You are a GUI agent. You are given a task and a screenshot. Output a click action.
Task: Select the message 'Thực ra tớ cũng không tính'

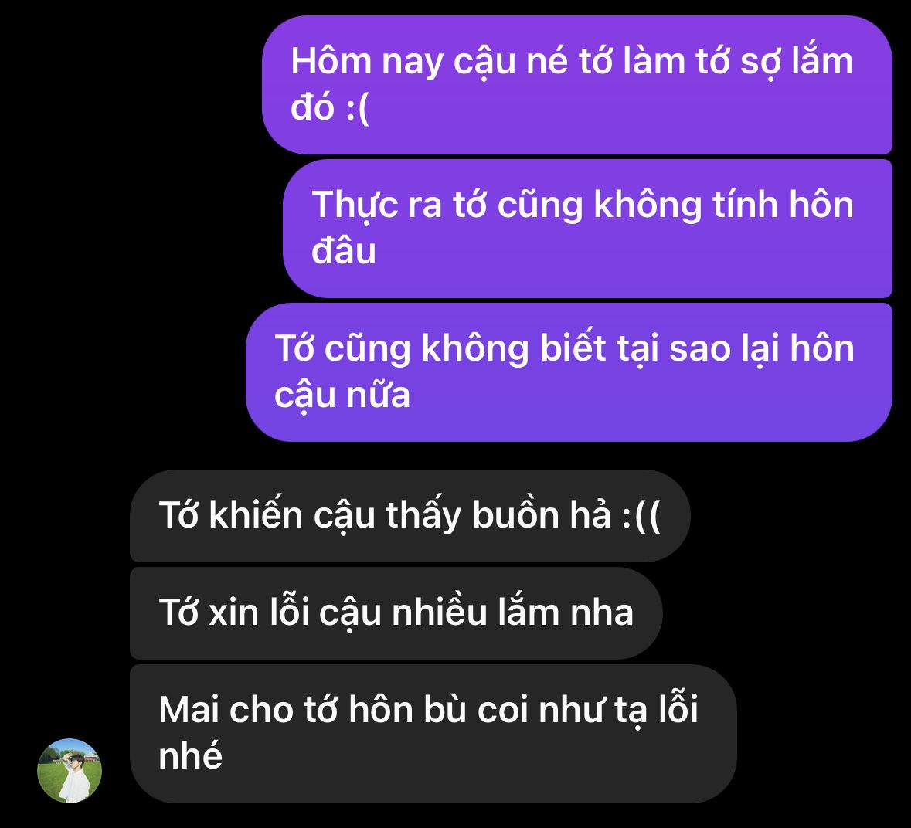click(587, 228)
